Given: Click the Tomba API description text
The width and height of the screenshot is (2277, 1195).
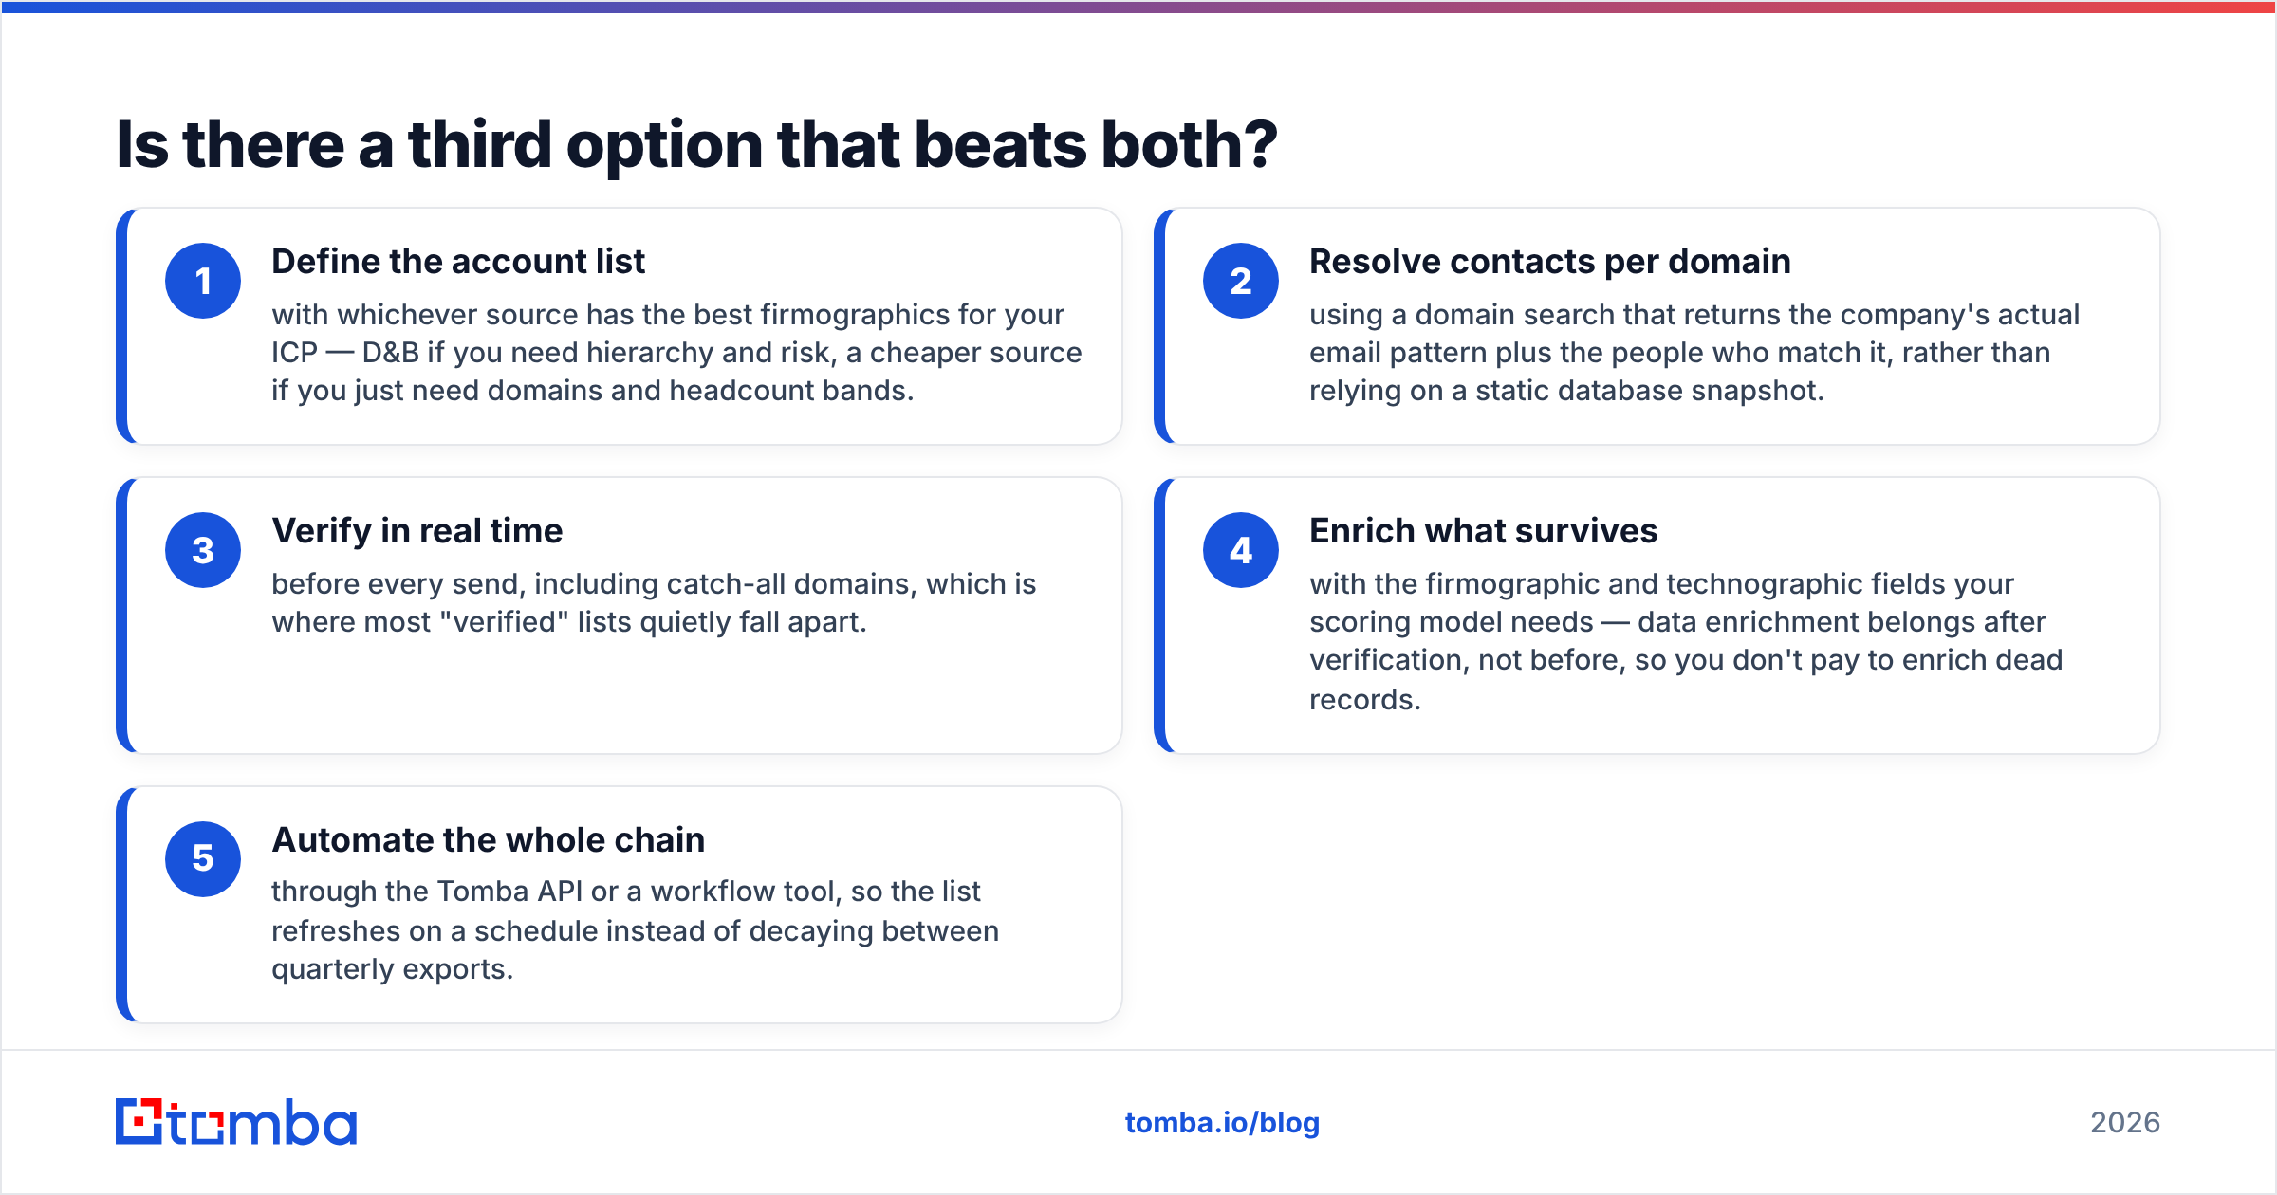Looking at the screenshot, I should pyautogui.click(x=635, y=930).
